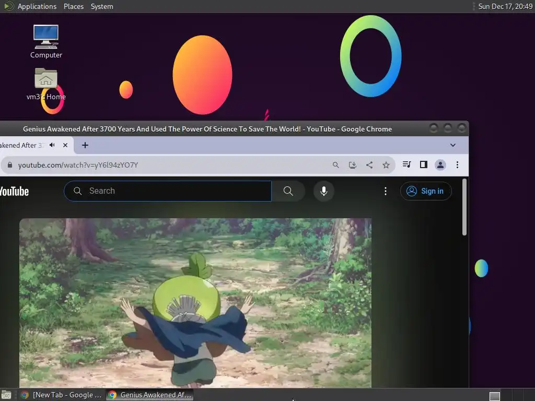Click the clock showing Sun Dec 17, 20:49
Viewport: 535px width, 401px height.
[505, 6]
